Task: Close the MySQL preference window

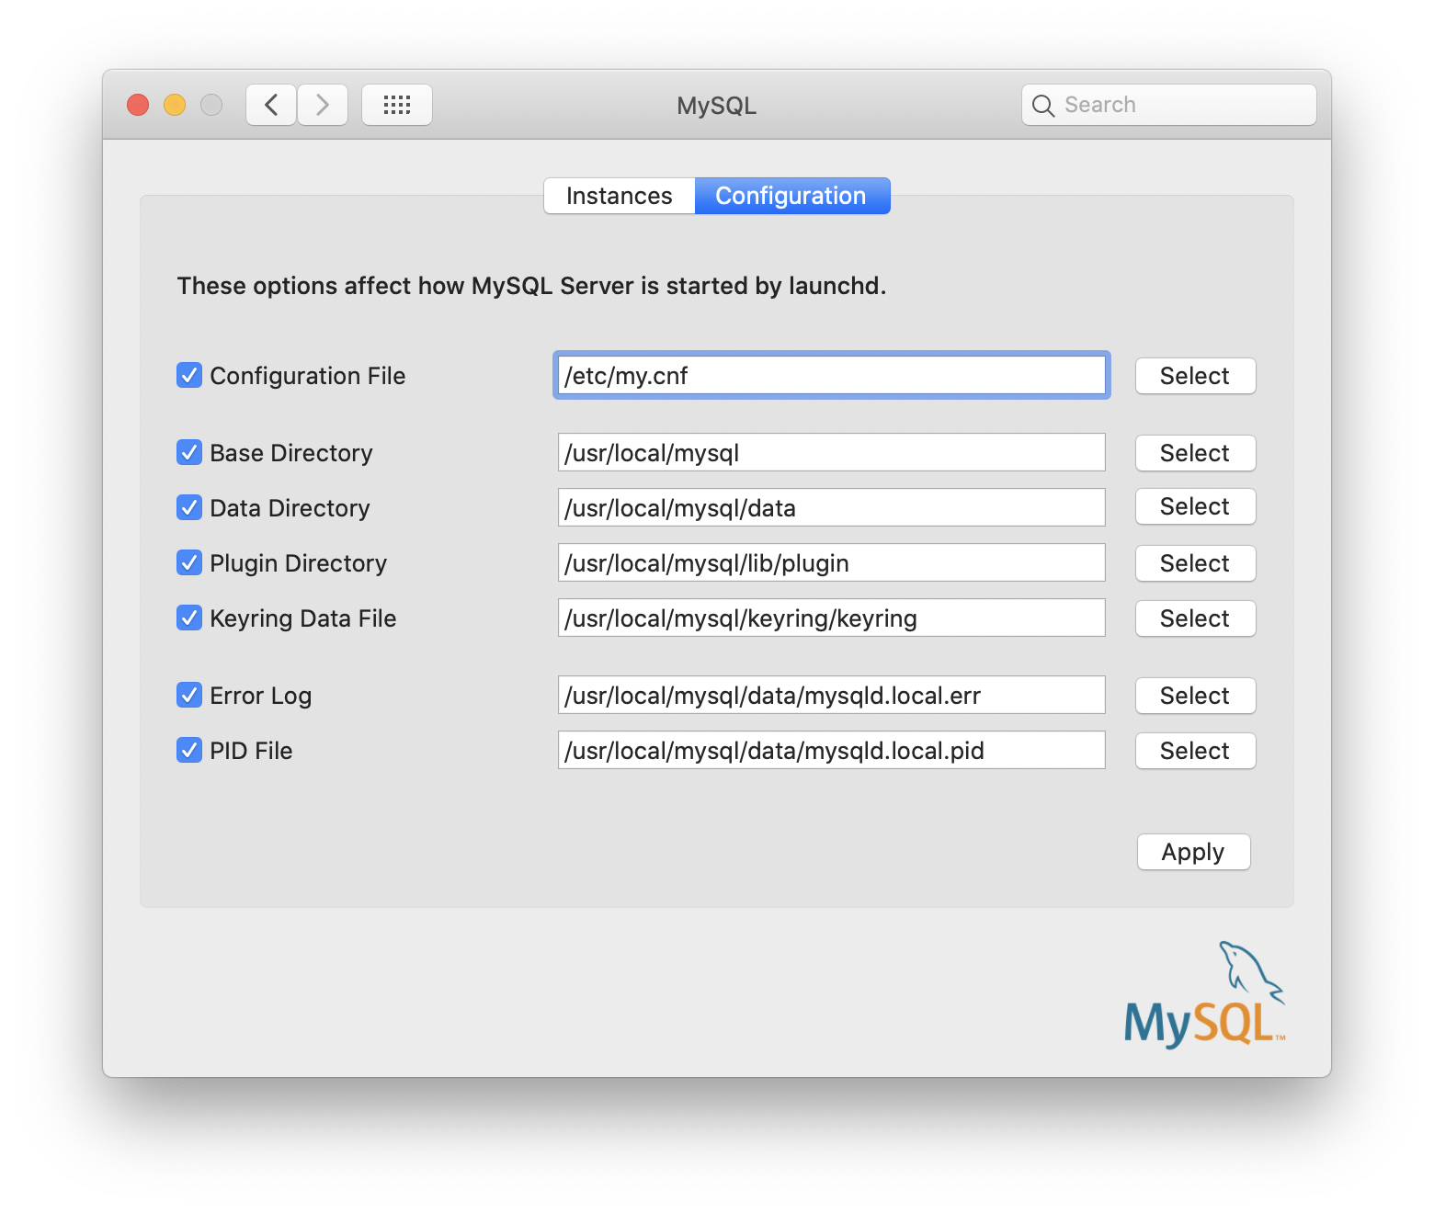Action: coord(138,105)
